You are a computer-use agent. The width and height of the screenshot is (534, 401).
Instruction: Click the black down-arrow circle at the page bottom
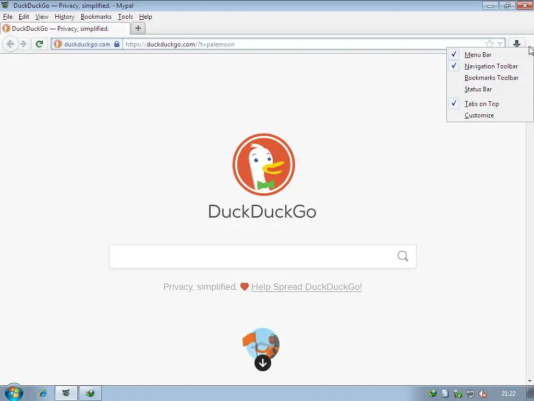click(263, 363)
